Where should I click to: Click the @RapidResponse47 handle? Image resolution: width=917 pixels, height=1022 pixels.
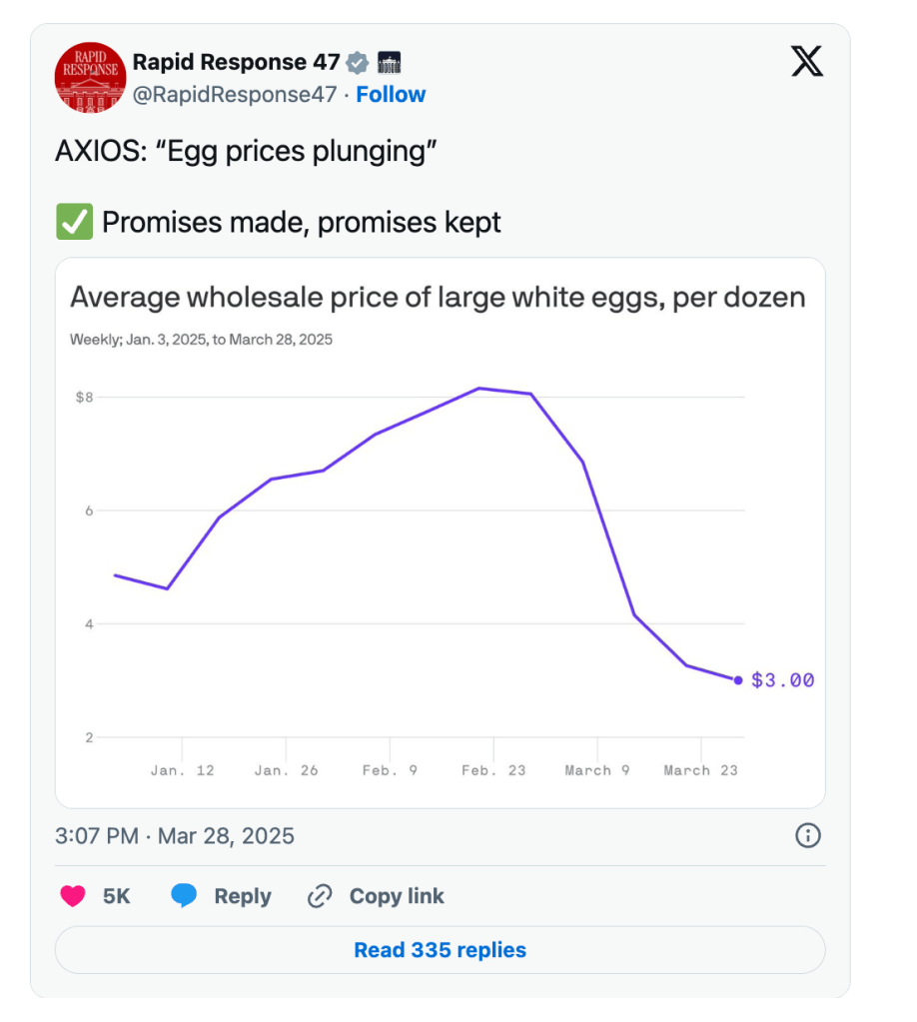(x=235, y=95)
